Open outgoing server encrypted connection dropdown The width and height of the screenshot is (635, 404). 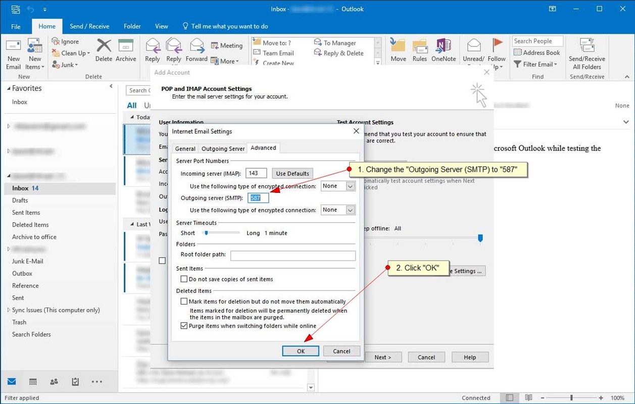[x=351, y=210]
